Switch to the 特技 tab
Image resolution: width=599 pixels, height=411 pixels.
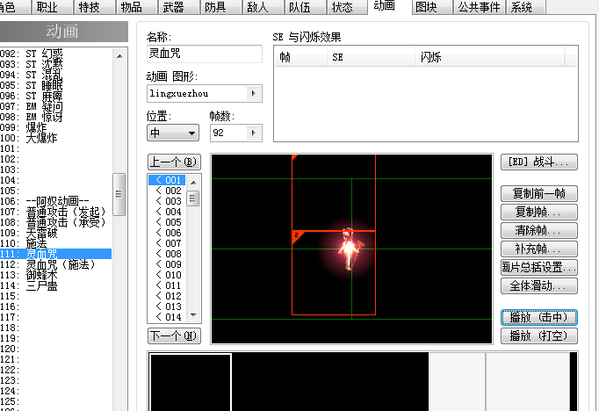tap(93, 7)
